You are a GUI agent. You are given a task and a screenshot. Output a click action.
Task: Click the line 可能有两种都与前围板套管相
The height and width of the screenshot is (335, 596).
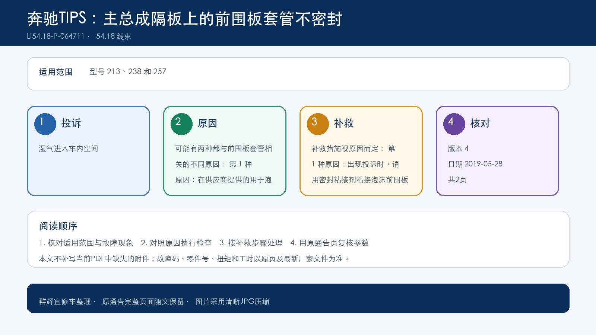(x=223, y=149)
